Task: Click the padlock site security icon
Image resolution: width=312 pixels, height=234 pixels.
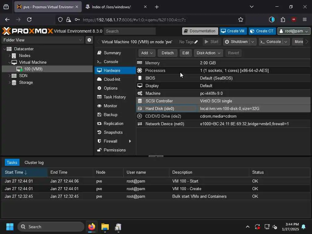Action: [x=69, y=19]
